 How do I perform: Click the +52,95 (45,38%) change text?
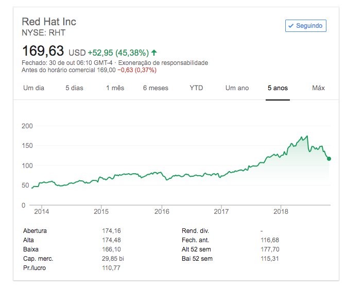coord(118,53)
